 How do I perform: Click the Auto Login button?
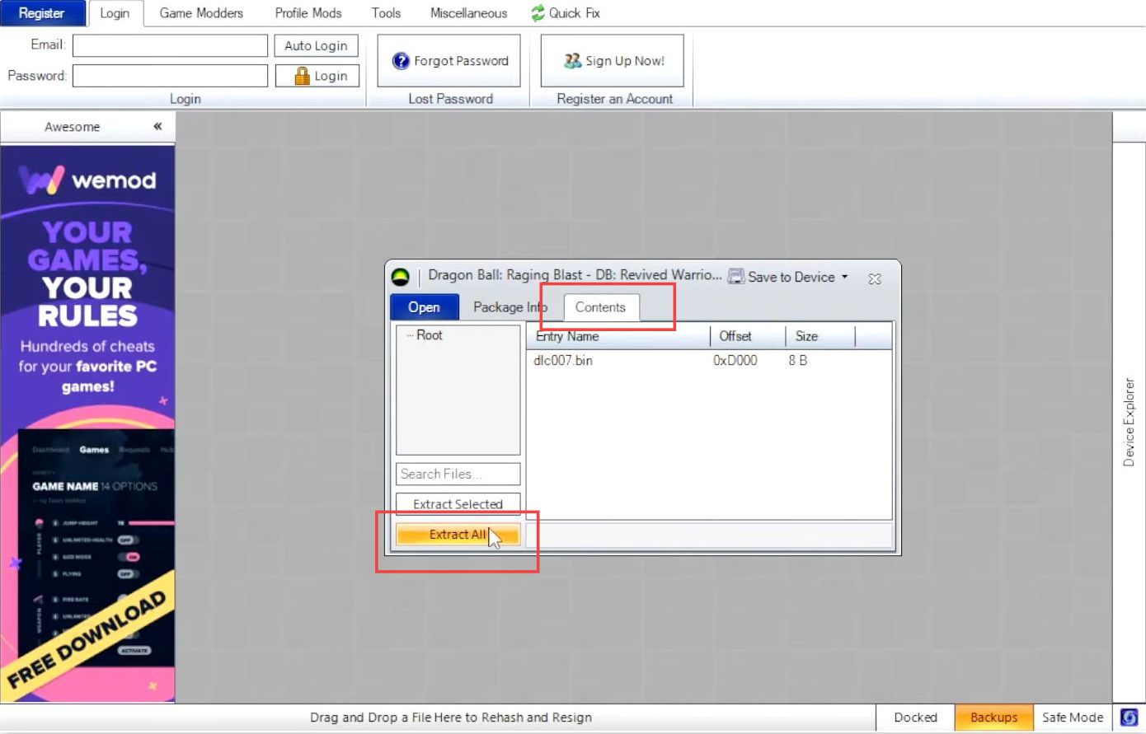[x=317, y=46]
